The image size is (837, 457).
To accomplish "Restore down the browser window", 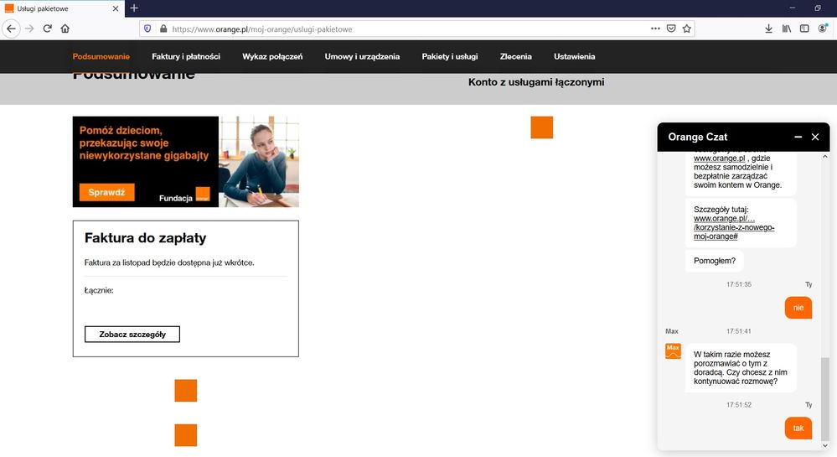I will pyautogui.click(x=817, y=8).
